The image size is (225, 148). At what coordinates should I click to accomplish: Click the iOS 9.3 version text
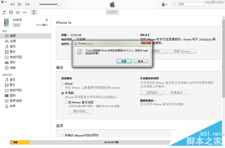[145, 35]
